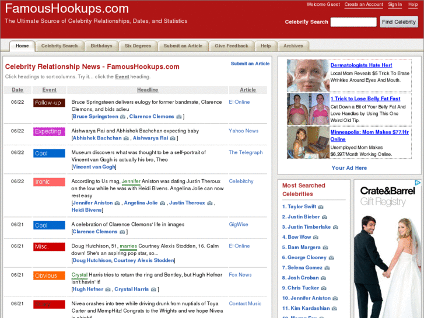This screenshot has height=318, width=424.
Task: Open the Contact Music article link
Action: click(245, 303)
